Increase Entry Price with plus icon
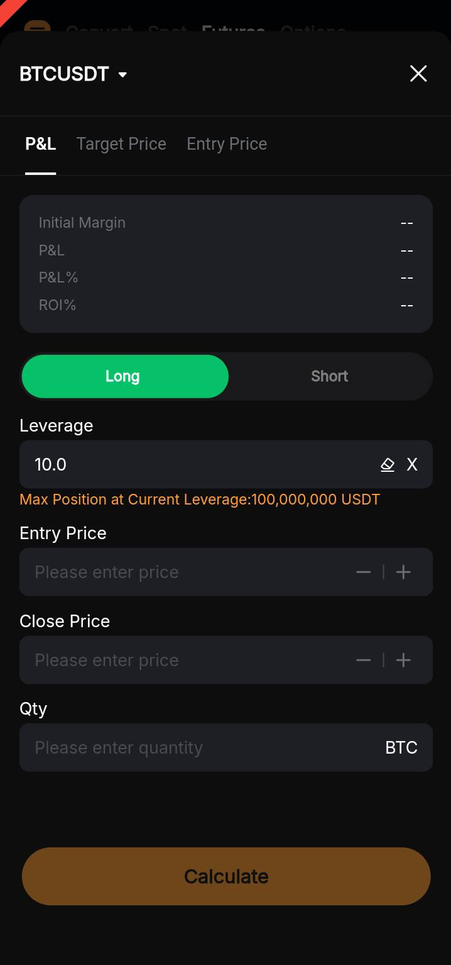This screenshot has width=451, height=965. [403, 572]
